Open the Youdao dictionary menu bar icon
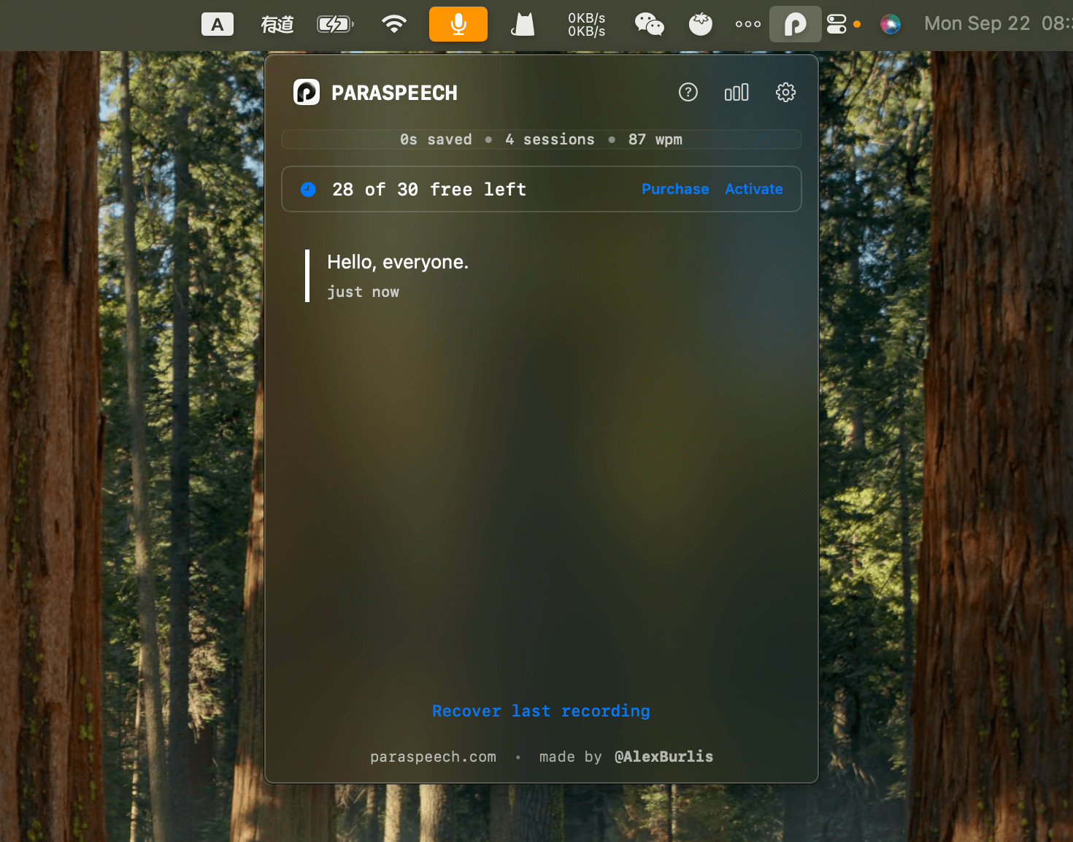 coord(277,24)
